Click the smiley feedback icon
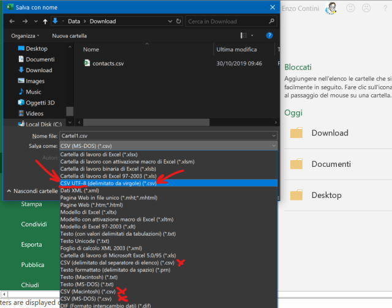Screen dimensions: 392x308 (x=351, y=9)
